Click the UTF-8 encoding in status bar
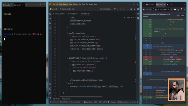Image resolution: width=188 pixels, height=106 pixels. coord(105,102)
